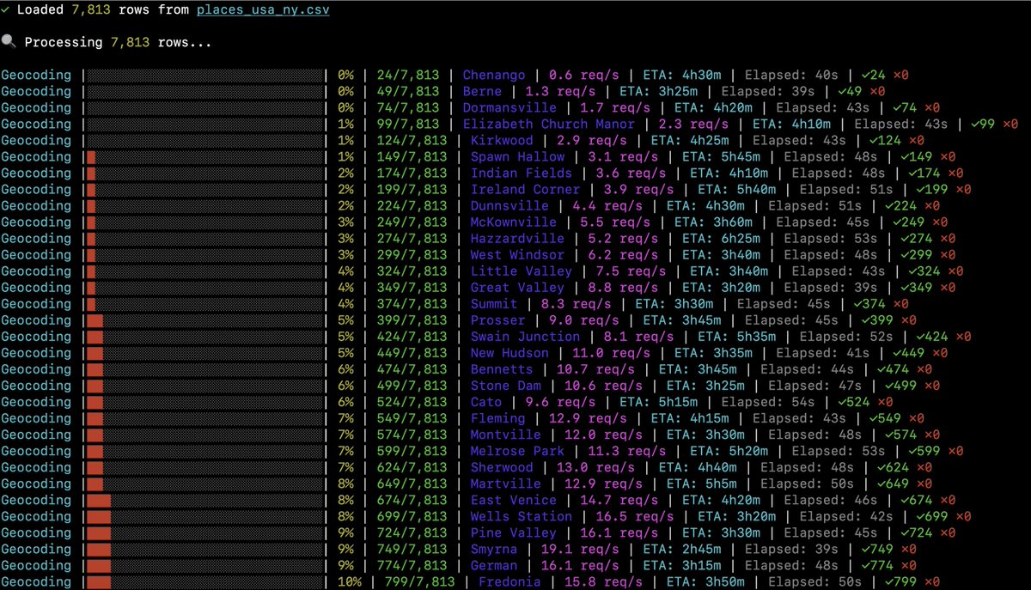Screen dimensions: 1031x590
Task: Click on the word German
Action: pyautogui.click(x=494, y=566)
